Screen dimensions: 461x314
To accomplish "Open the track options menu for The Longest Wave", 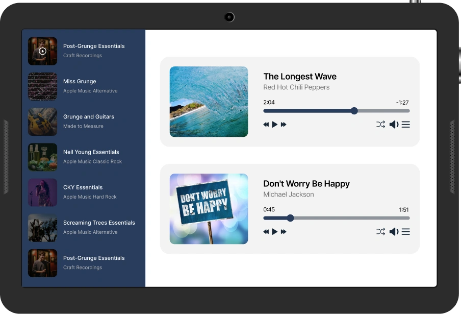I will (x=405, y=124).
